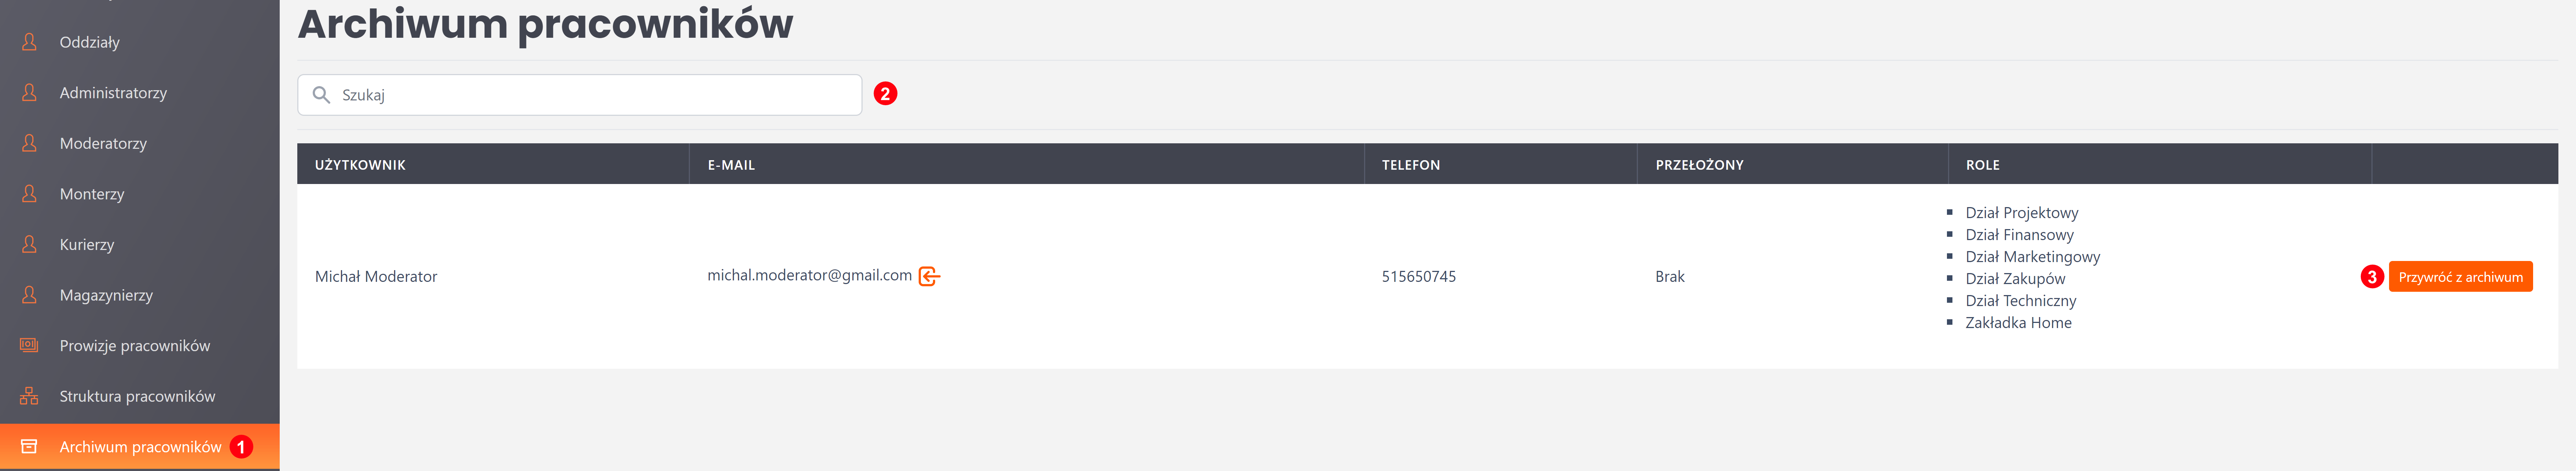Open the michal.moderator@gmail.com email link
Viewport: 2576px width, 471px height.
point(809,275)
